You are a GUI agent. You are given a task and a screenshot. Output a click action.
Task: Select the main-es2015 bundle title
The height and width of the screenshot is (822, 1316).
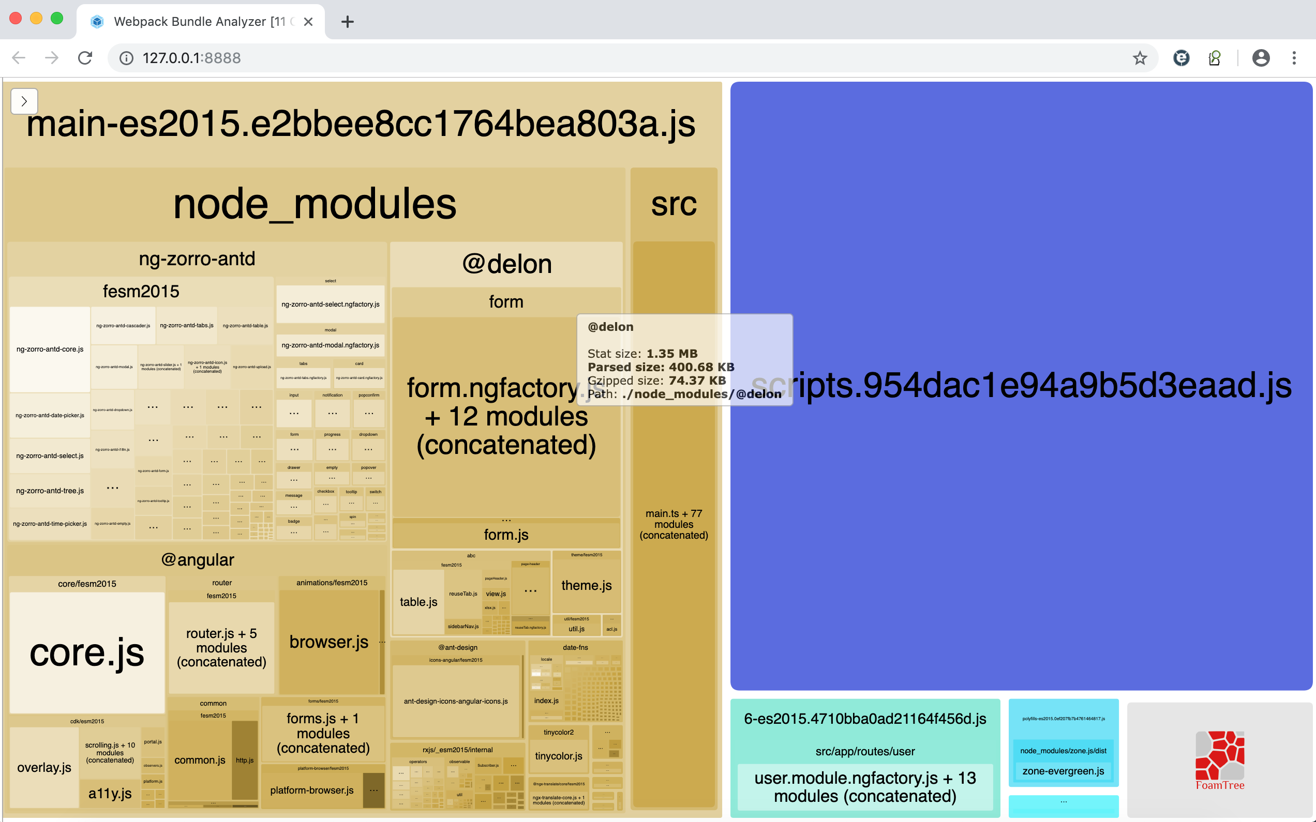pos(361,124)
